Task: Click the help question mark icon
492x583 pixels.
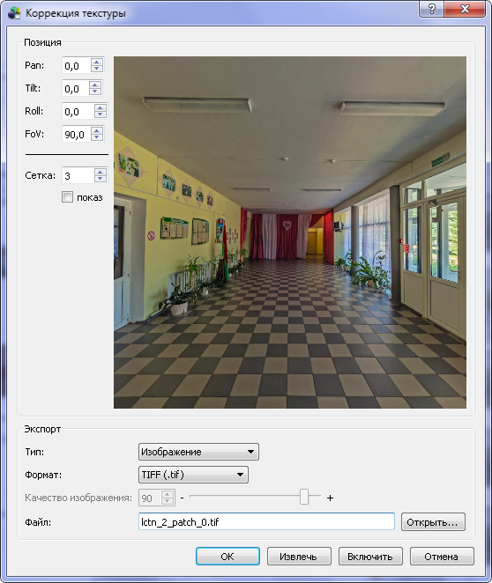Action: click(432, 9)
